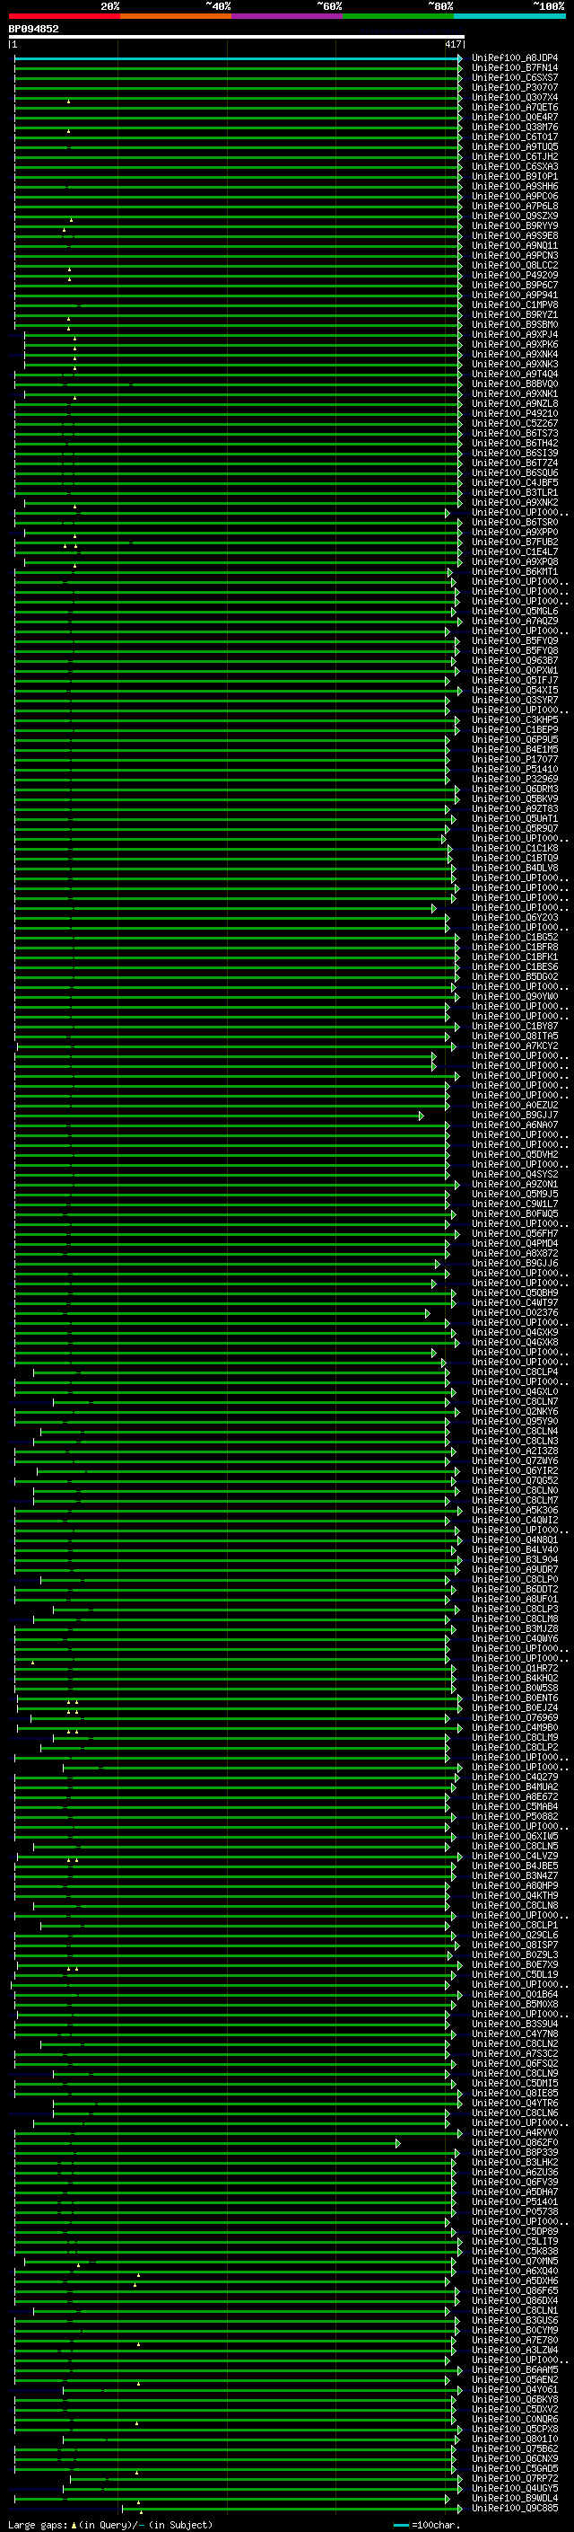Click the label UniRef100_B9SBM0

point(514,324)
